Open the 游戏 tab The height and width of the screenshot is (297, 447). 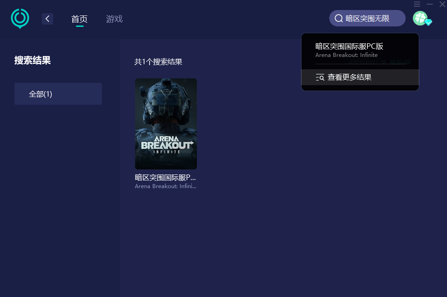tap(114, 19)
